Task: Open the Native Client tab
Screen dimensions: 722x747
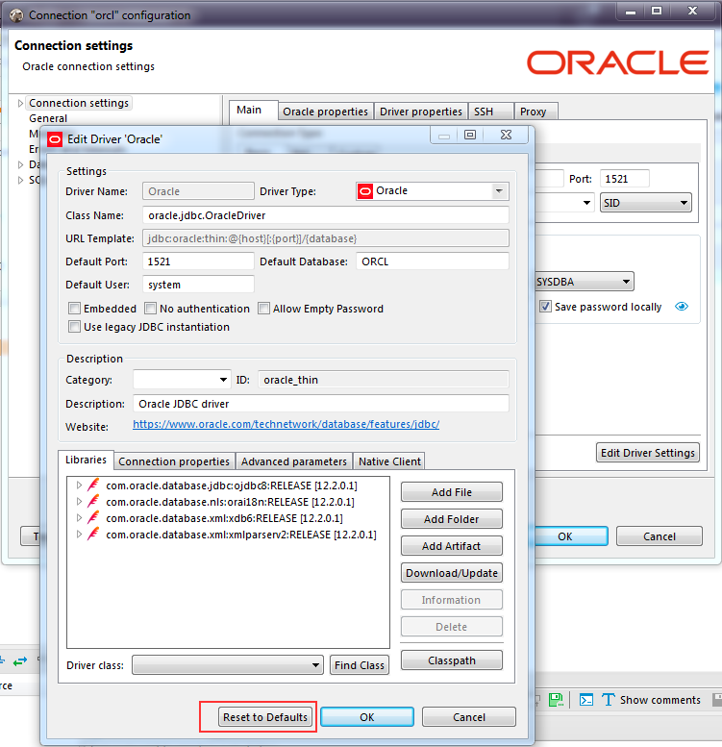Action: (389, 461)
